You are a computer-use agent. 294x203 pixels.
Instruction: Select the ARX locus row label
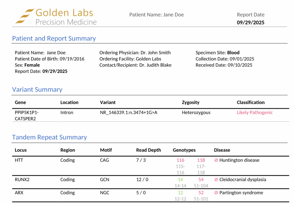click(x=19, y=193)
